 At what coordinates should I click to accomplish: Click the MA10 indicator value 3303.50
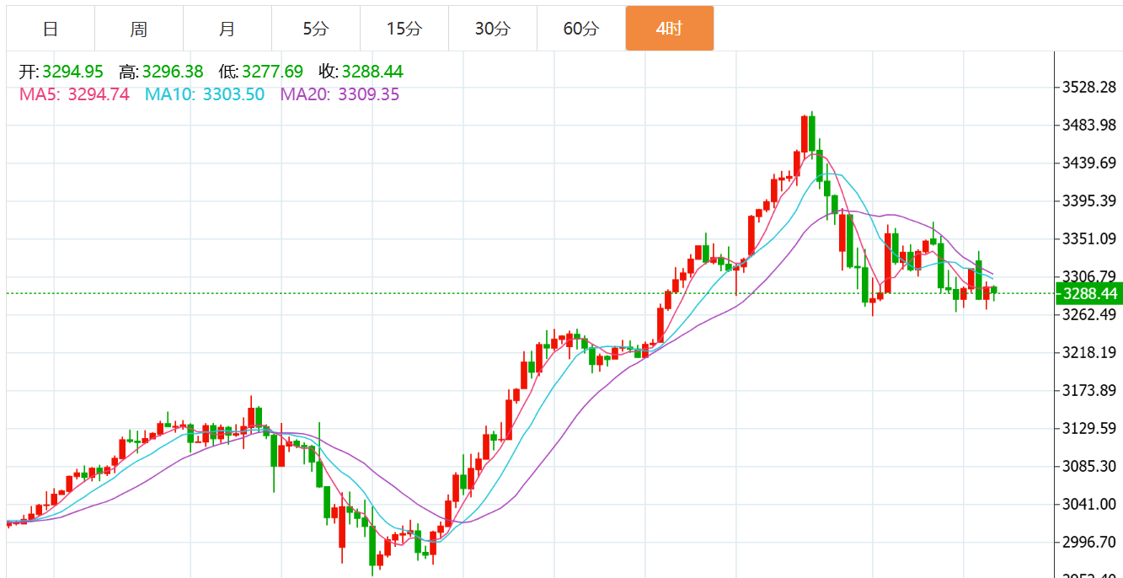tap(233, 94)
